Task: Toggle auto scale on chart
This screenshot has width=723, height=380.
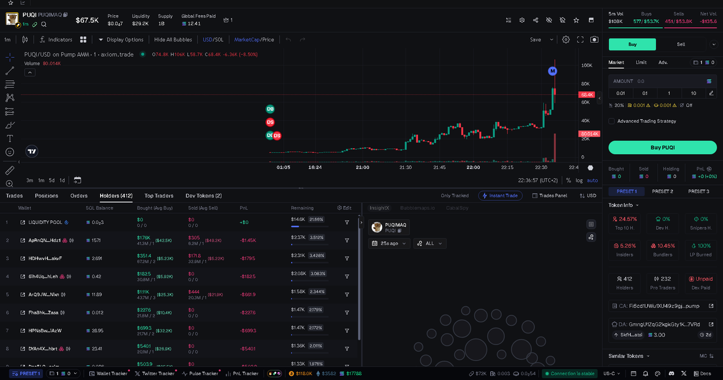Action: [x=592, y=180]
